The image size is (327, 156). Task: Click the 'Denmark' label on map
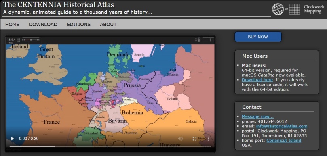click(118, 54)
